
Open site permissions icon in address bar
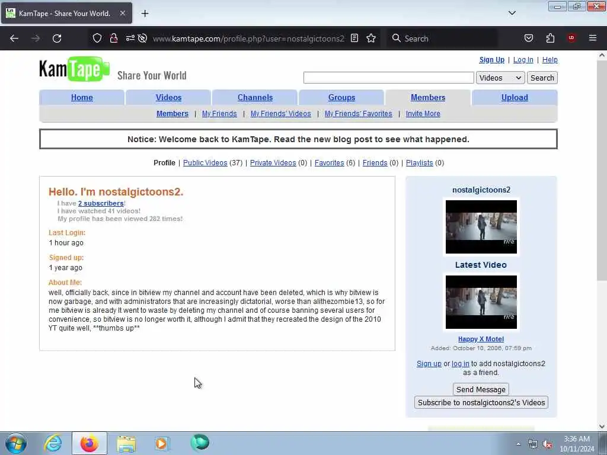point(130,38)
